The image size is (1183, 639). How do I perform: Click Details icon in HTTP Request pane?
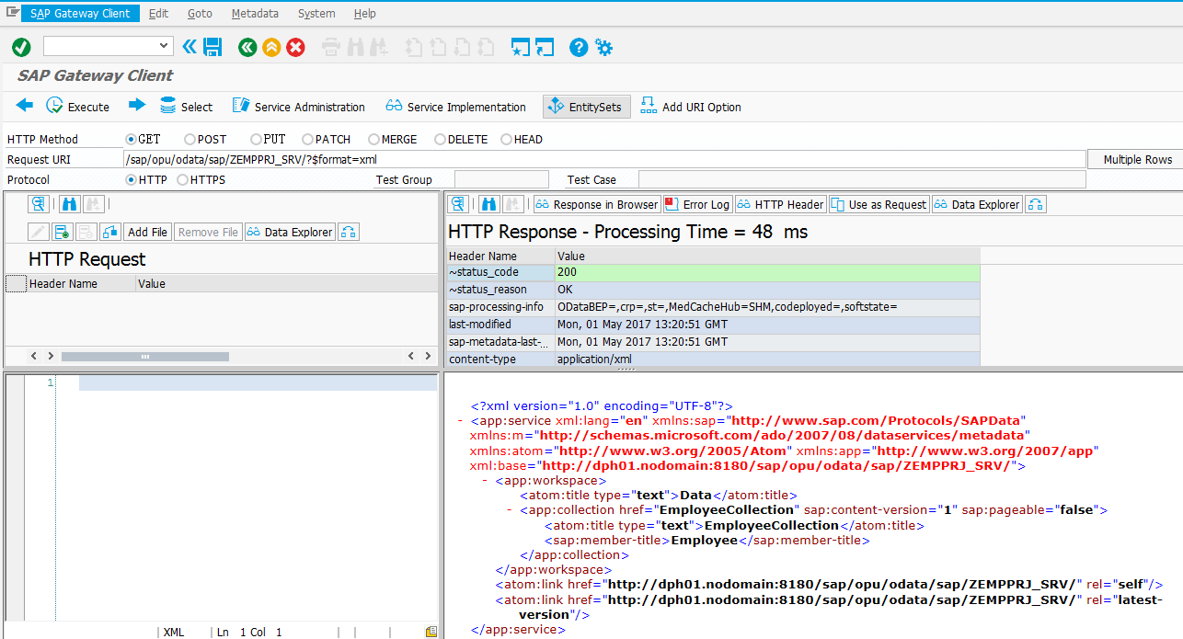(x=38, y=204)
